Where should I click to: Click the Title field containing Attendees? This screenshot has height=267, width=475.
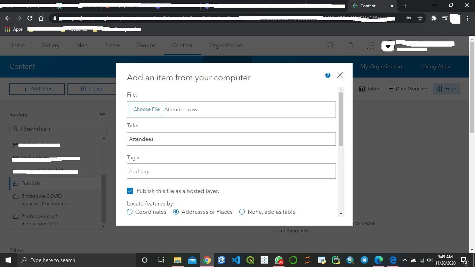click(x=231, y=139)
